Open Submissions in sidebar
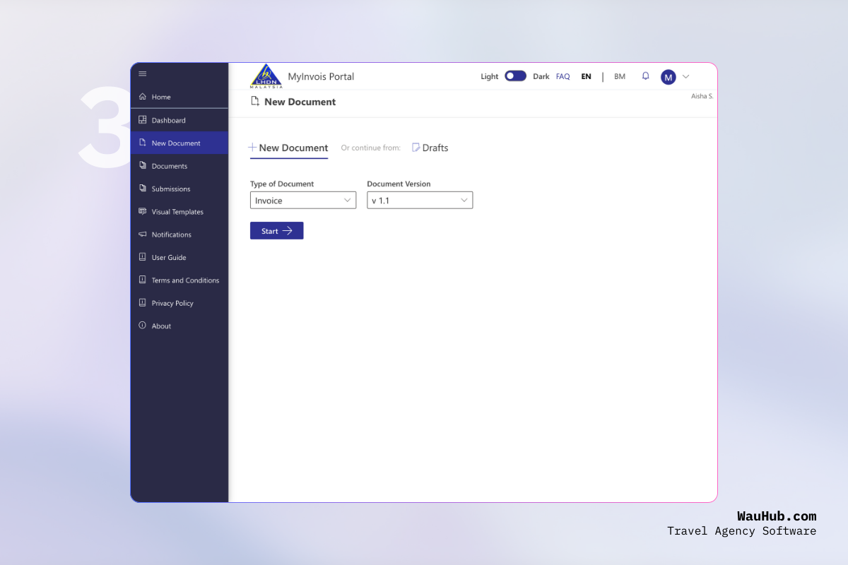 [x=179, y=189]
